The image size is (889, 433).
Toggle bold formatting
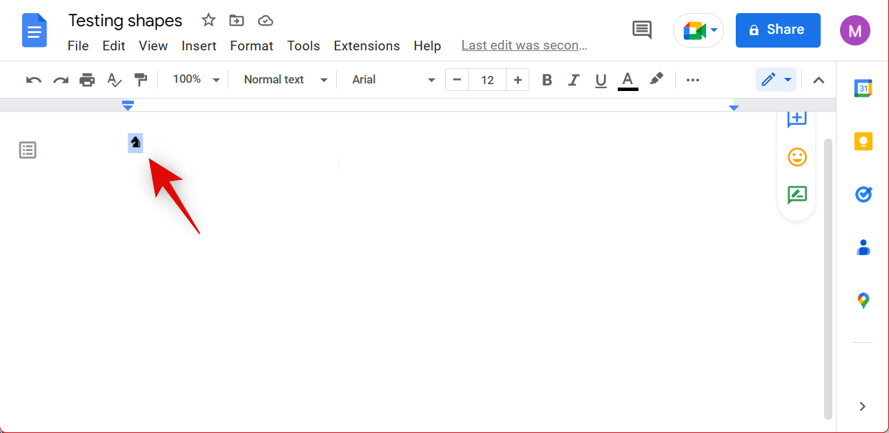tap(547, 80)
